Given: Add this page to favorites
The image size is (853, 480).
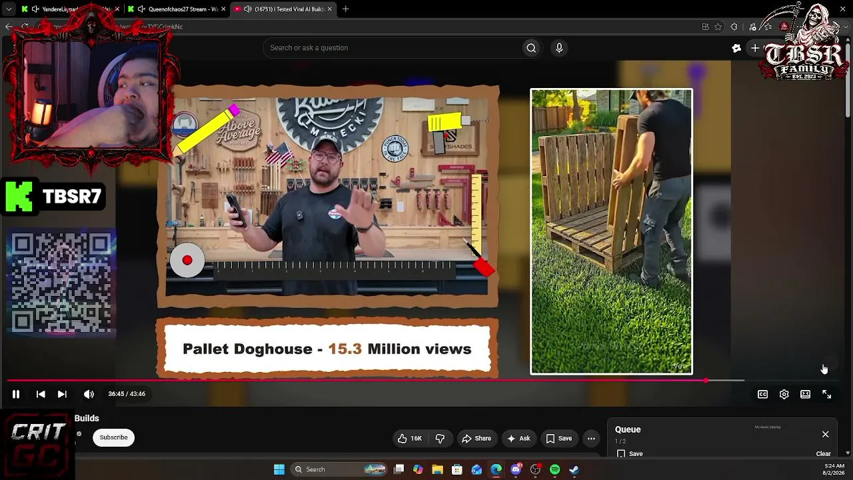Looking at the screenshot, I should [718, 27].
